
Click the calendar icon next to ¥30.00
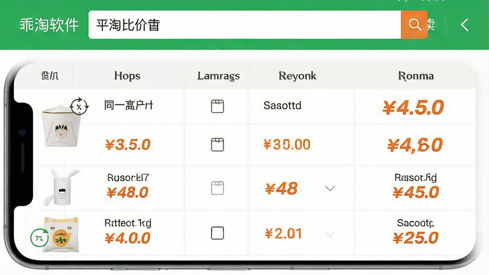pos(217,145)
